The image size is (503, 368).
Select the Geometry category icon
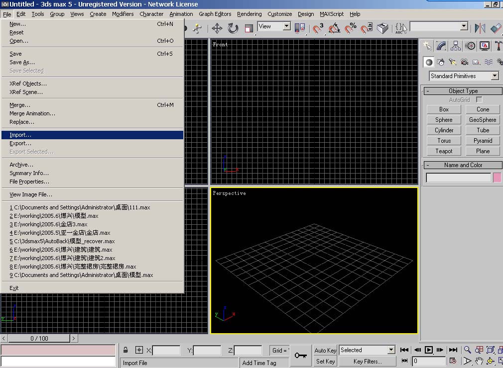pyautogui.click(x=429, y=62)
